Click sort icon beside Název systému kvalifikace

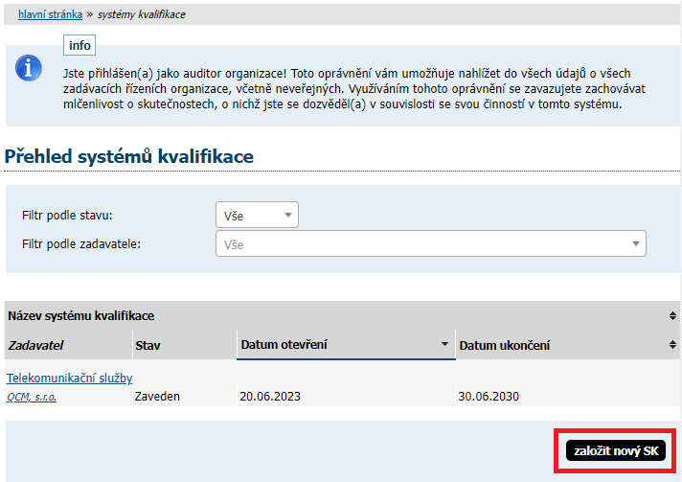point(671,315)
